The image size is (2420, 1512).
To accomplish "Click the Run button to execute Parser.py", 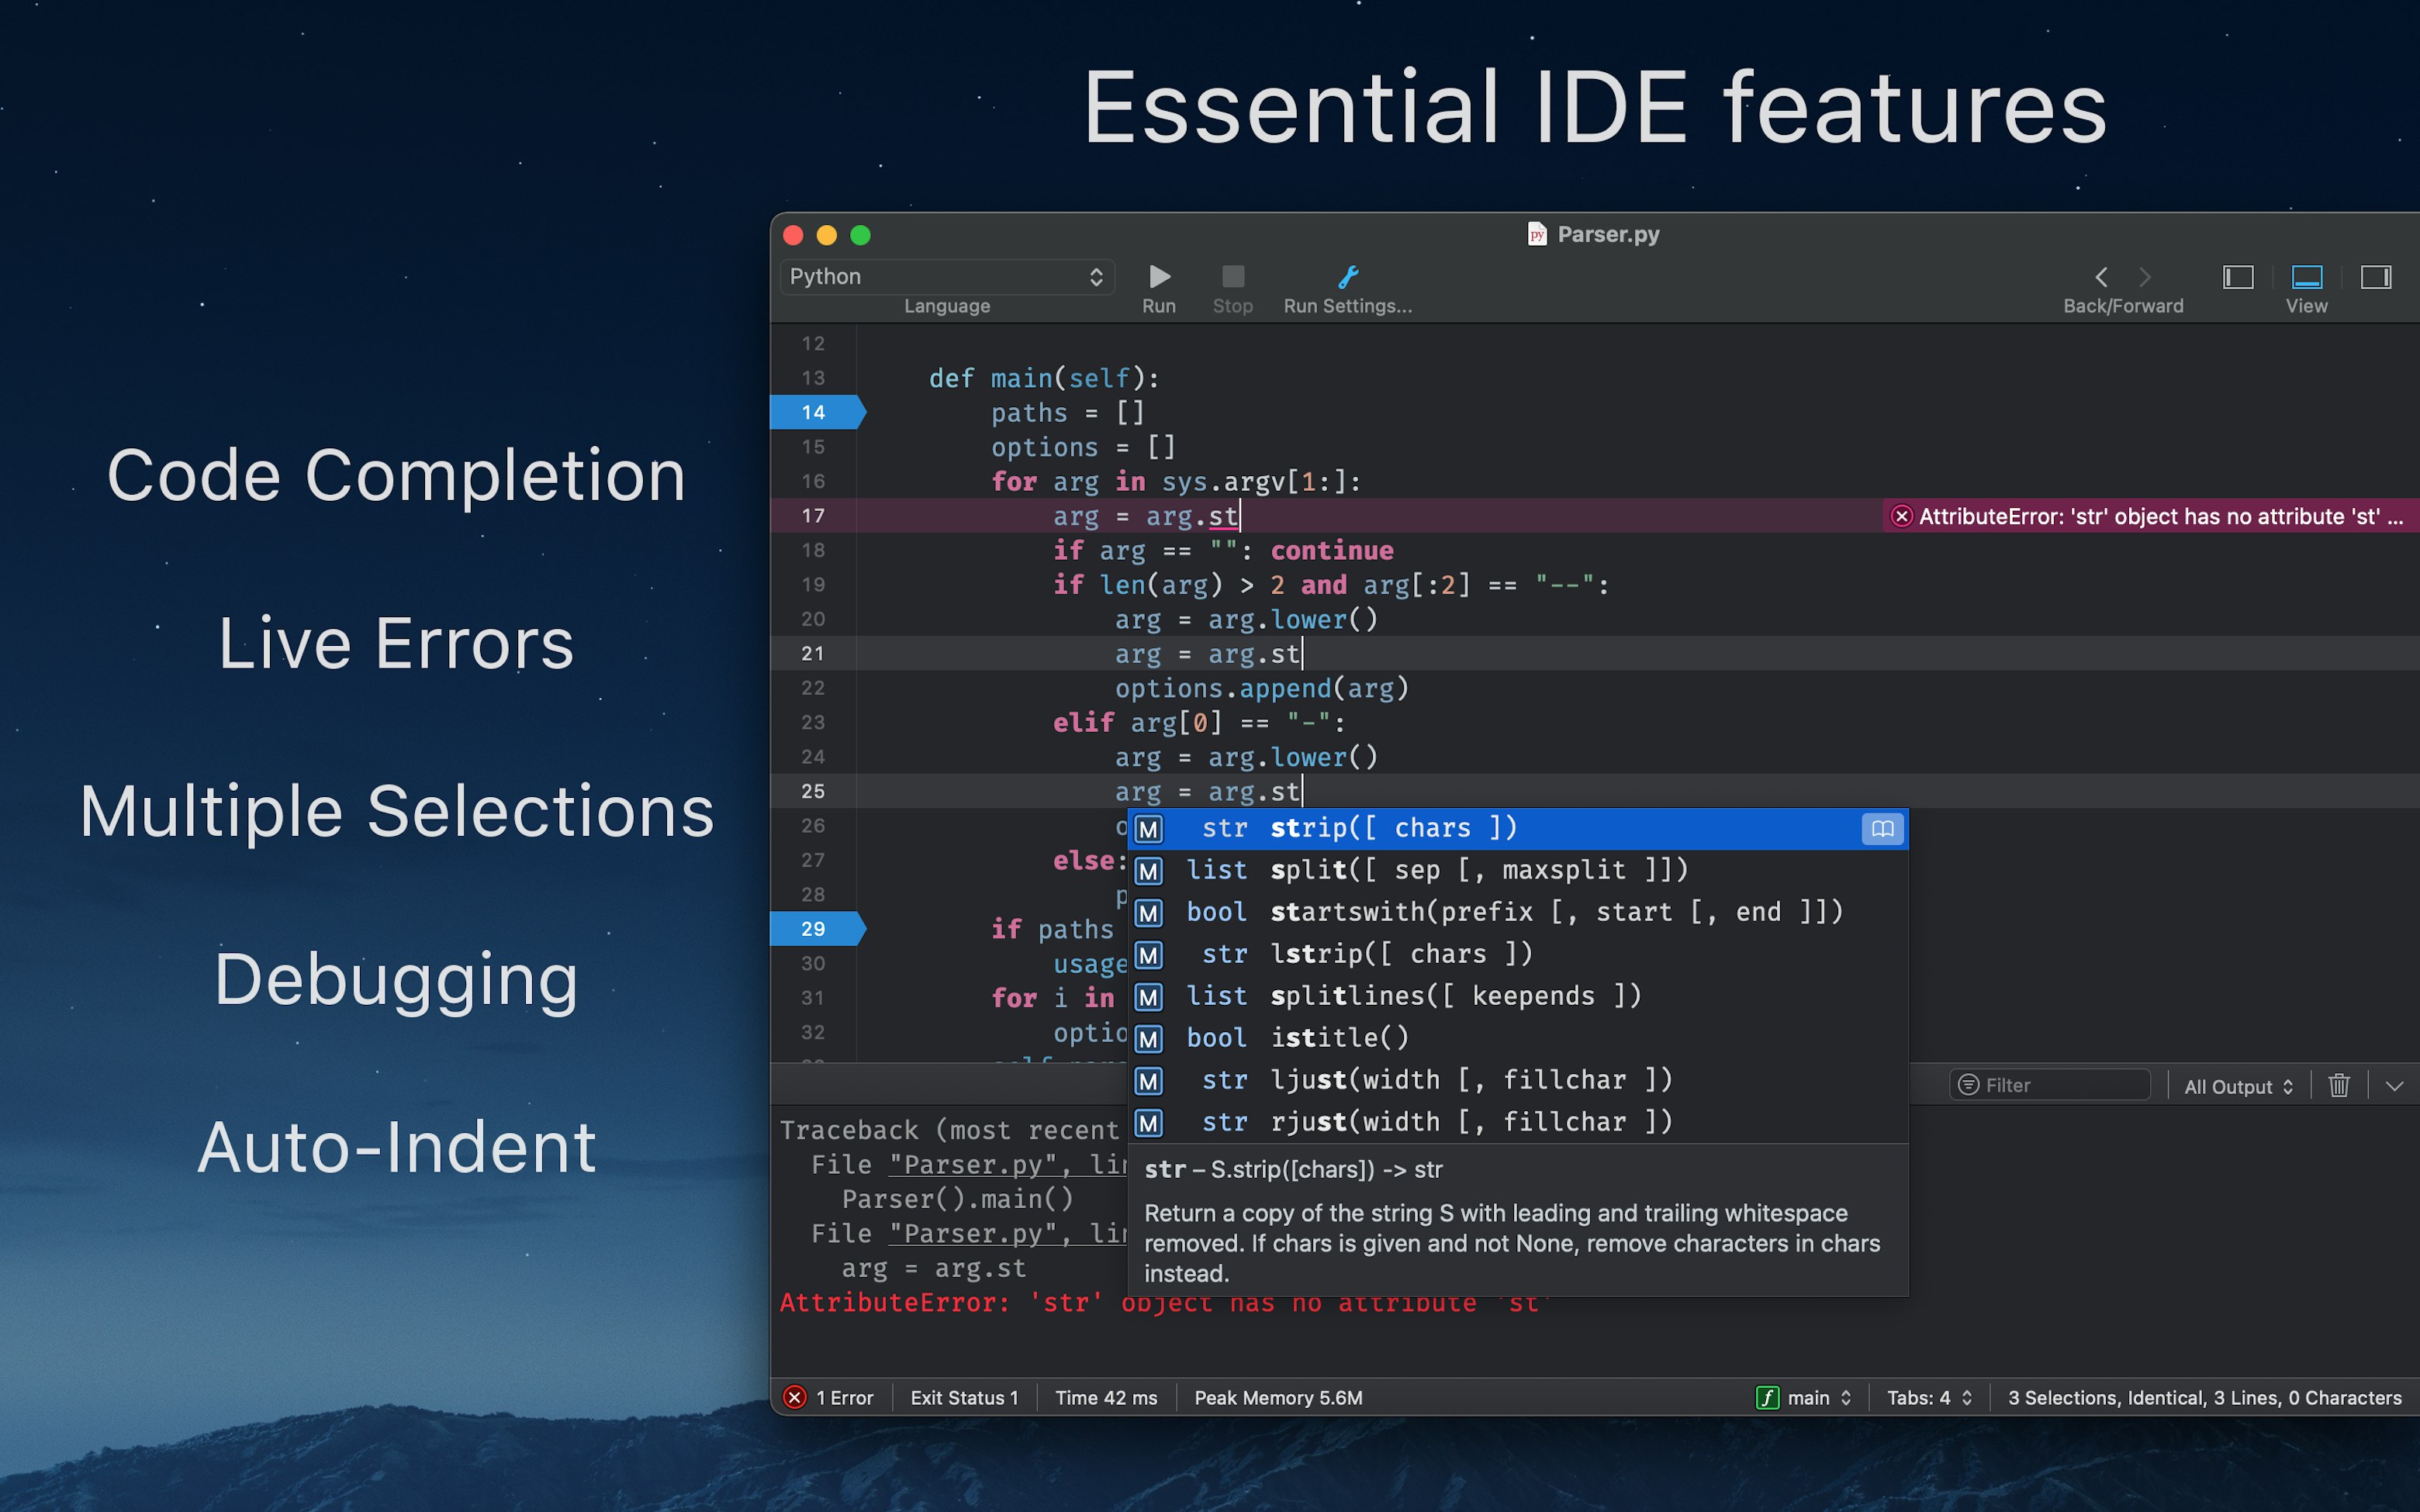I will click(1158, 277).
